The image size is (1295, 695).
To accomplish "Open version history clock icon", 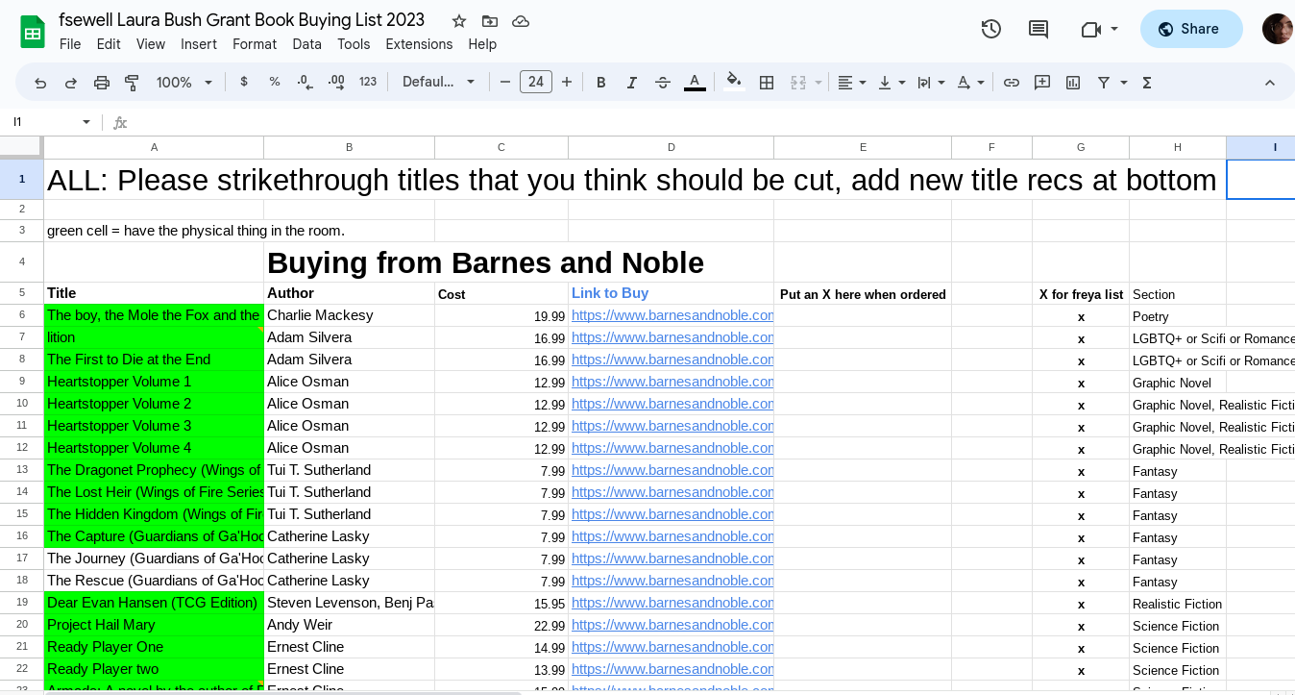I will tap(991, 29).
